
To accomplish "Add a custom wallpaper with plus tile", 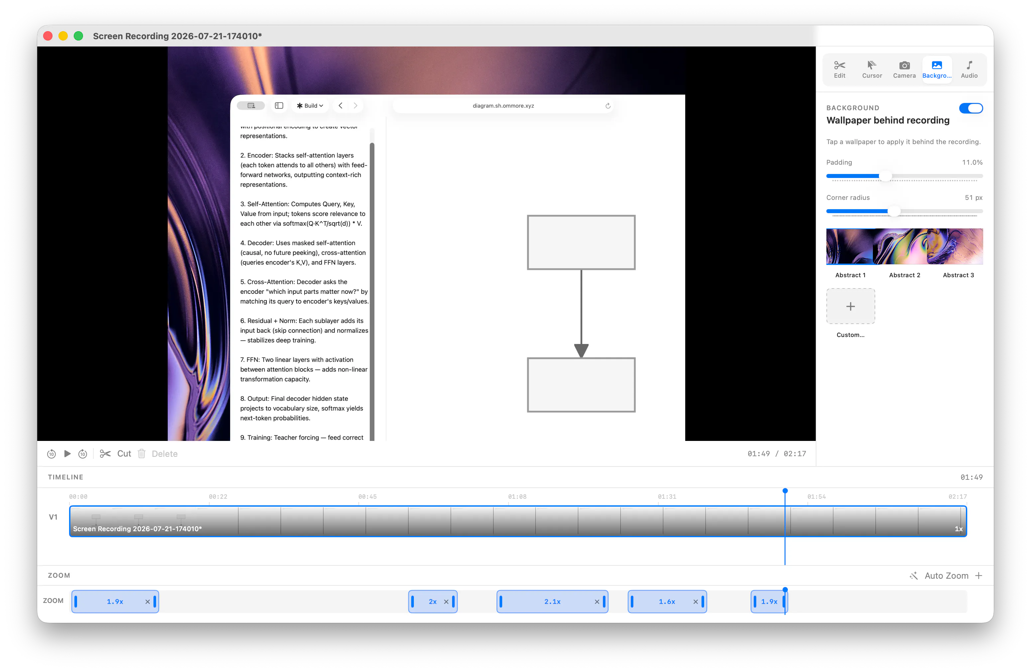I will [x=850, y=306].
